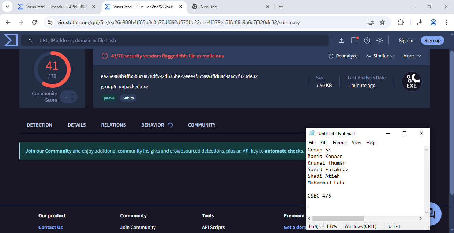454x233 pixels.
Task: Switch to the RELATIONS tab
Action: [113, 125]
